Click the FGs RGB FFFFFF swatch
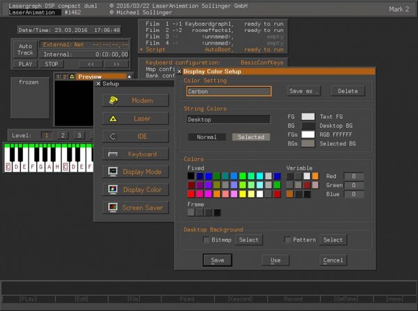This screenshot has width=418, height=311. point(308,134)
